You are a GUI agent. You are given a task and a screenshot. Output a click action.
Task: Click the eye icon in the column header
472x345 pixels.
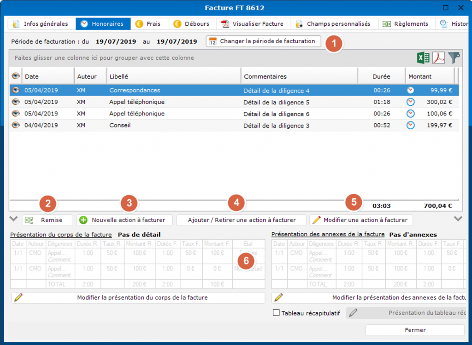pyautogui.click(x=16, y=76)
